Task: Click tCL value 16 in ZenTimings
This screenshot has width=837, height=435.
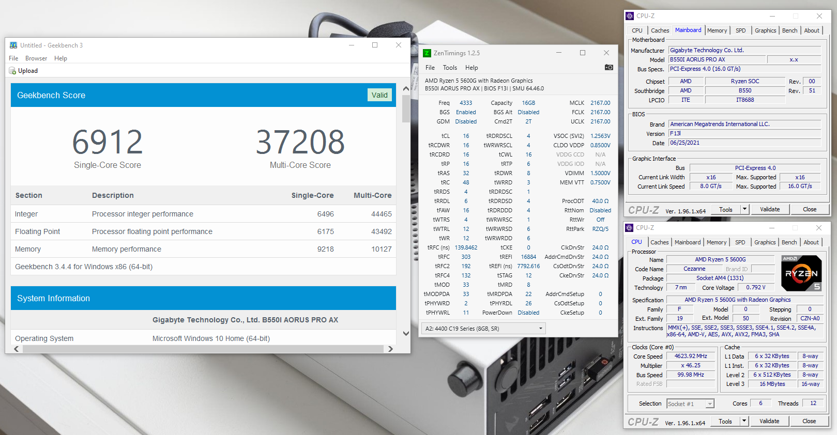Action: tap(466, 136)
